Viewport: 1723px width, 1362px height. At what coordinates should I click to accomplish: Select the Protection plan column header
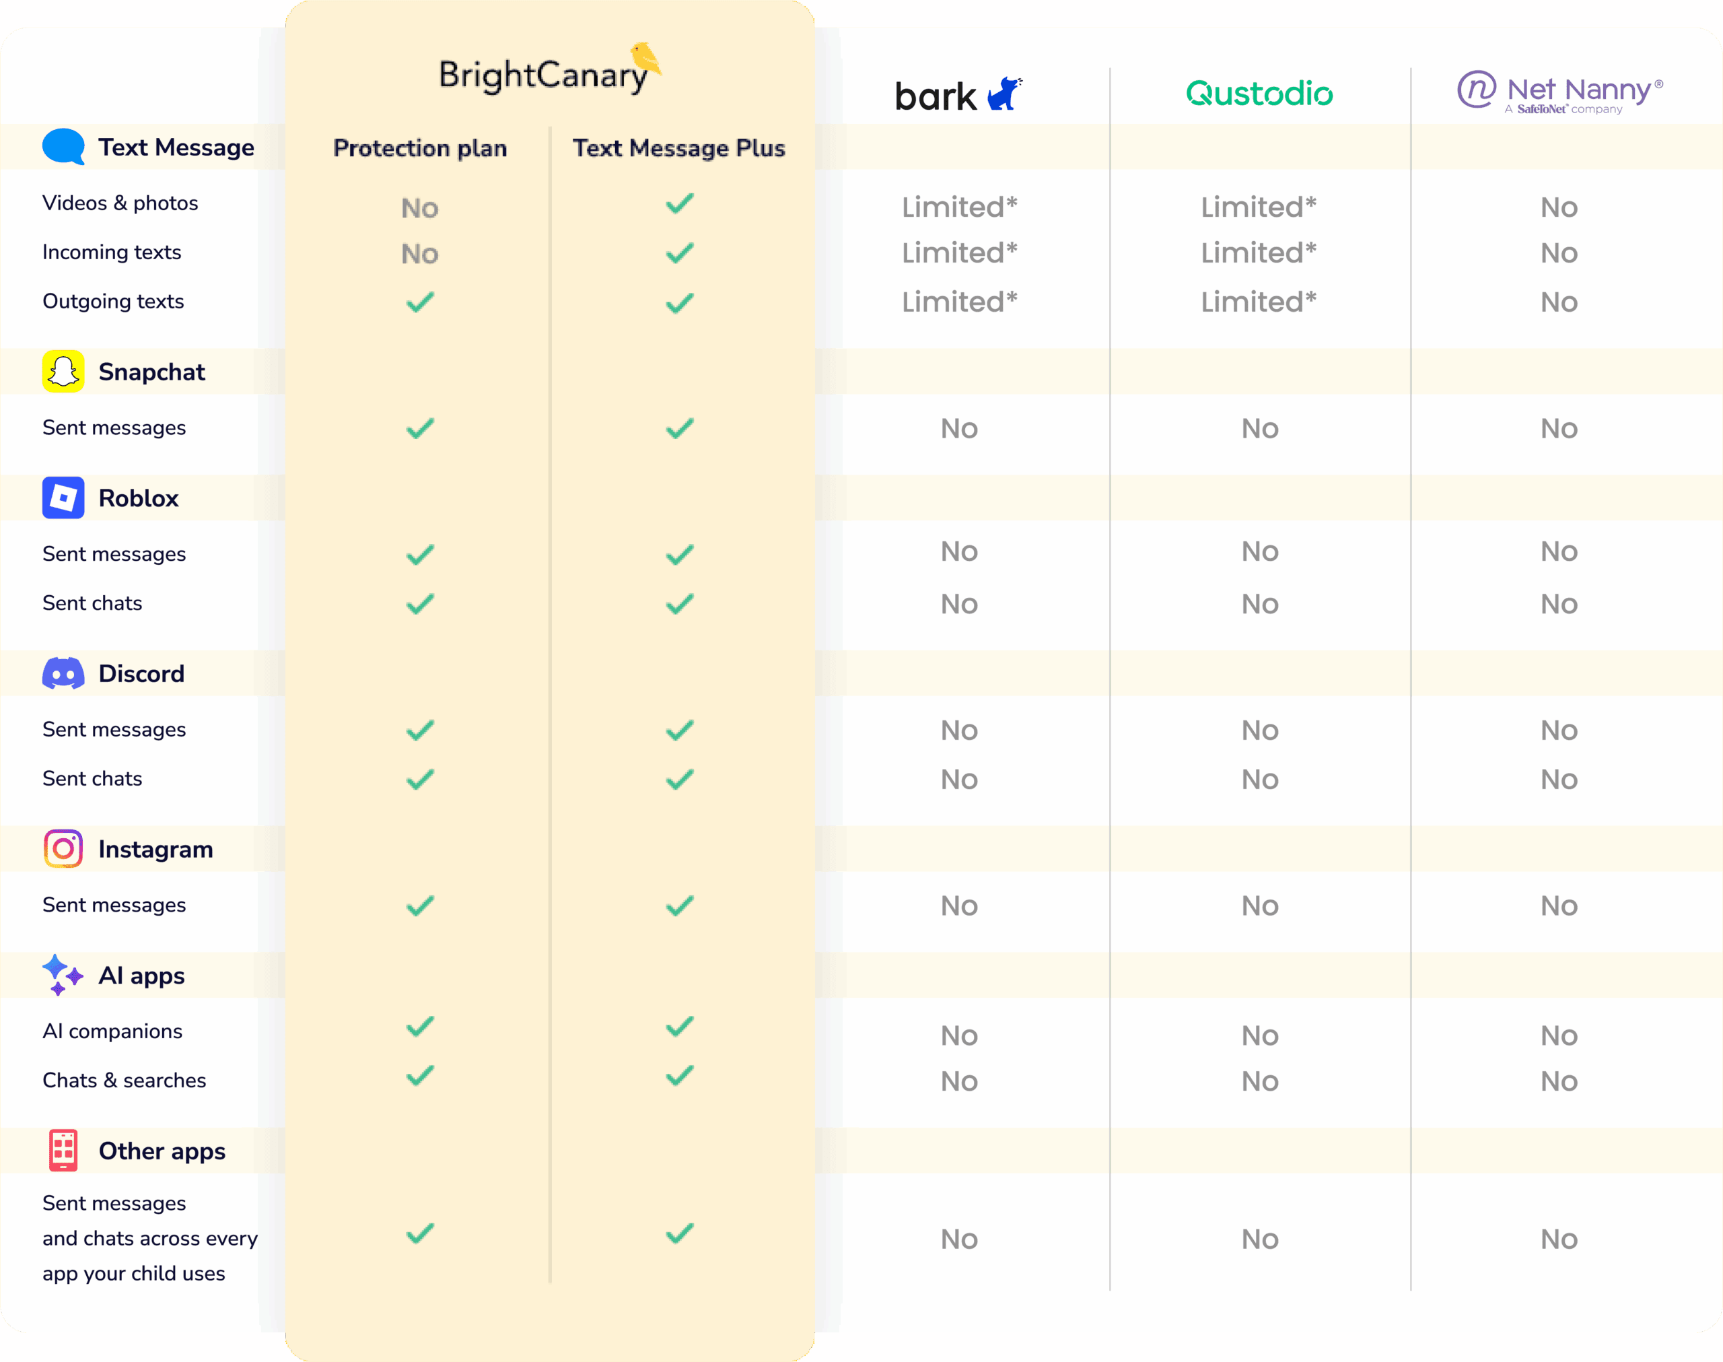click(420, 148)
